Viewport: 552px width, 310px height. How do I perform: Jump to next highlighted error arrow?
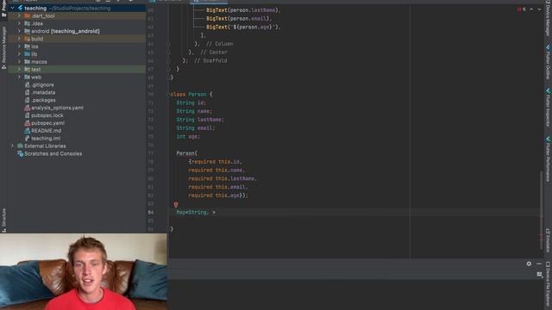pyautogui.click(x=539, y=9)
